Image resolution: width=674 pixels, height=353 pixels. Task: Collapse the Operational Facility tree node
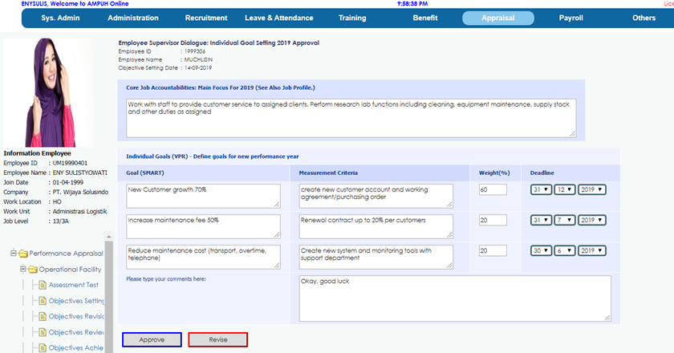coord(22,270)
